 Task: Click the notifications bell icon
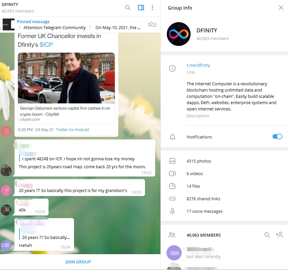172,137
